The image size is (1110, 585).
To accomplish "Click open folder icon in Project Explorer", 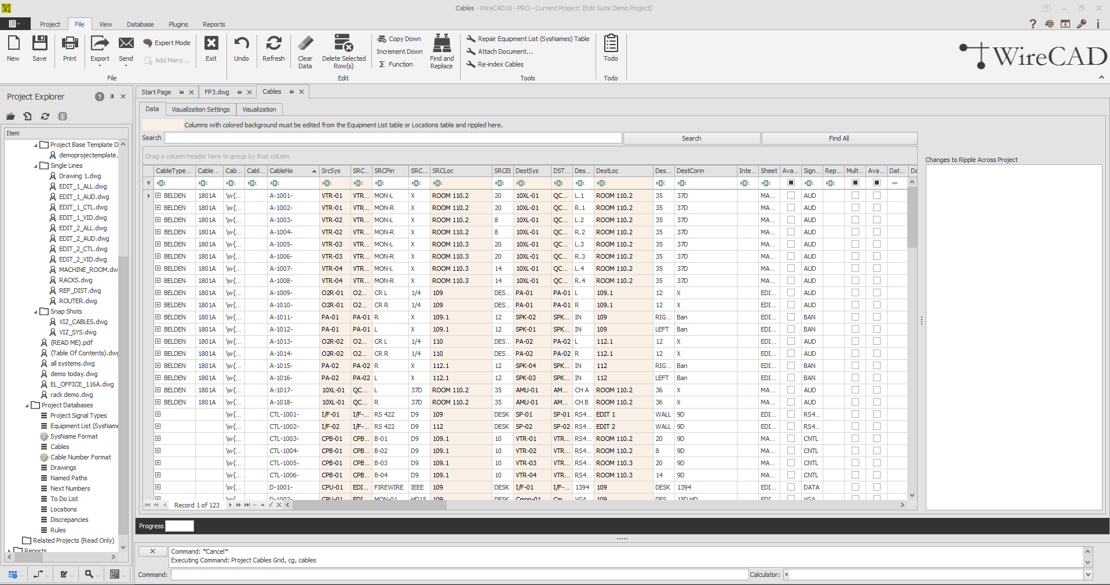I will point(10,116).
